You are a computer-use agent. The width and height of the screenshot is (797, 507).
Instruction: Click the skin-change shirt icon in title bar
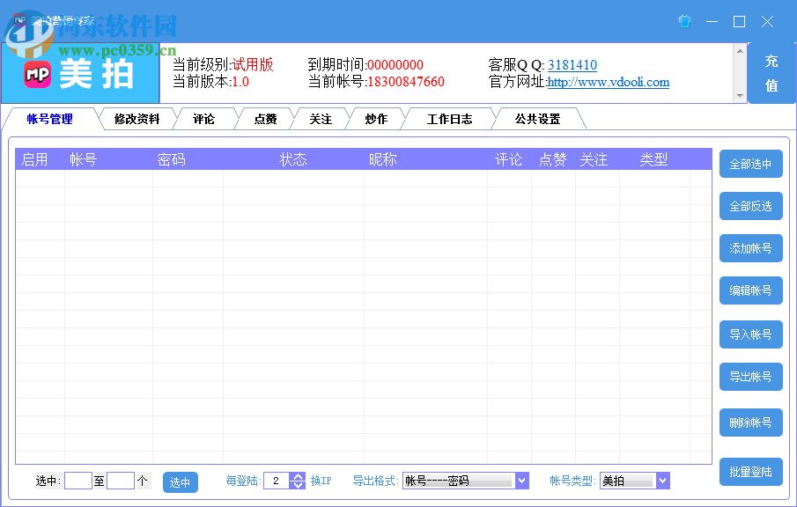684,21
